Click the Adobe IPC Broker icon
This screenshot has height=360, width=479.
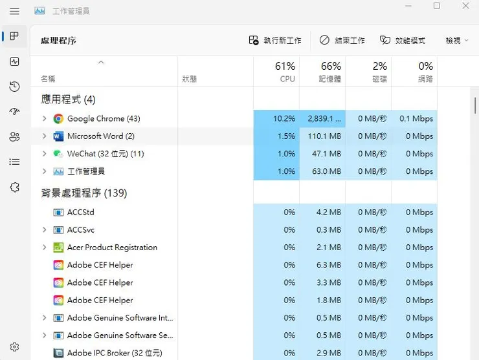[58, 353]
